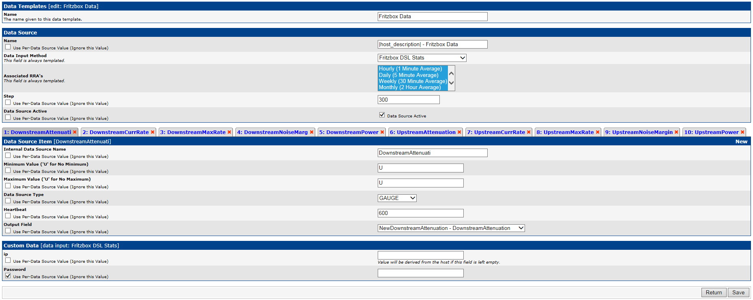Open the Data Source Type GAUGE dropdown
The image size is (753, 300).
click(397, 198)
